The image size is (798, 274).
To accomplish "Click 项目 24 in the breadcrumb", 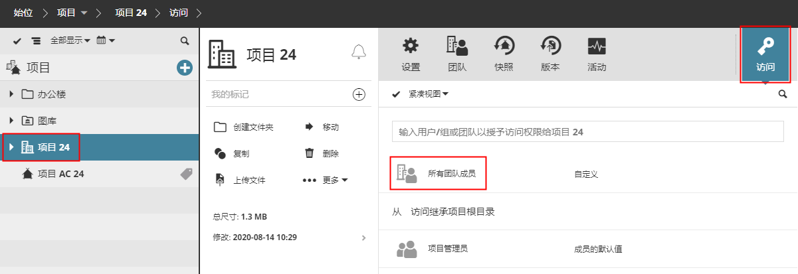I will [x=131, y=12].
